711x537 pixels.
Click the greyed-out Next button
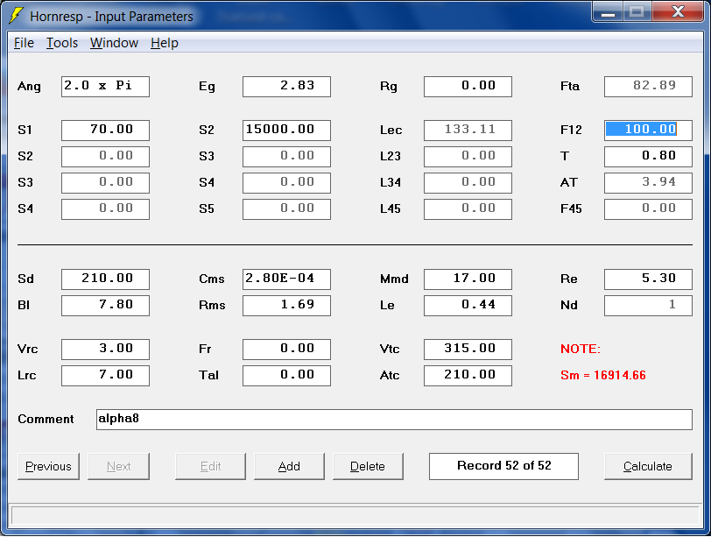coord(118,466)
